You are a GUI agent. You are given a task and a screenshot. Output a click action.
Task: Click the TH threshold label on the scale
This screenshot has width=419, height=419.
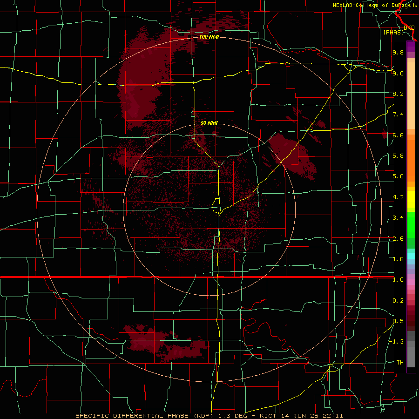(400, 363)
